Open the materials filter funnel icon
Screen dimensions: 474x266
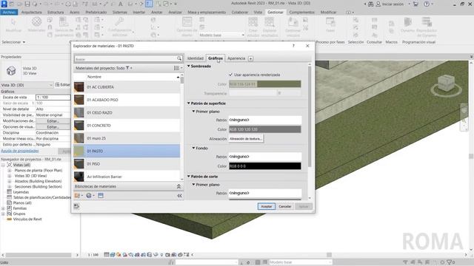(127, 68)
